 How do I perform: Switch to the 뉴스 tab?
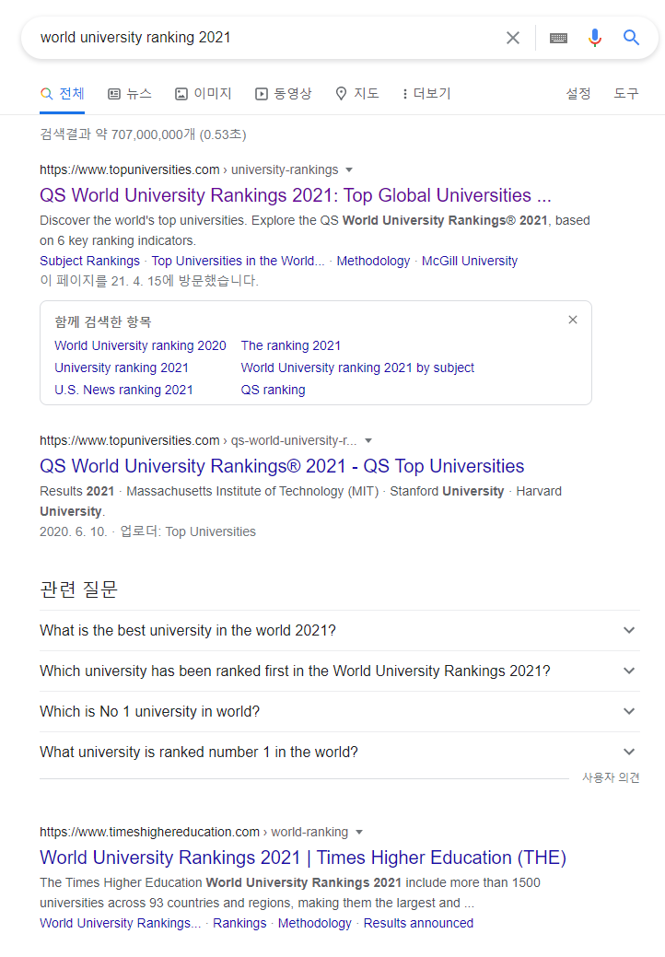130,93
